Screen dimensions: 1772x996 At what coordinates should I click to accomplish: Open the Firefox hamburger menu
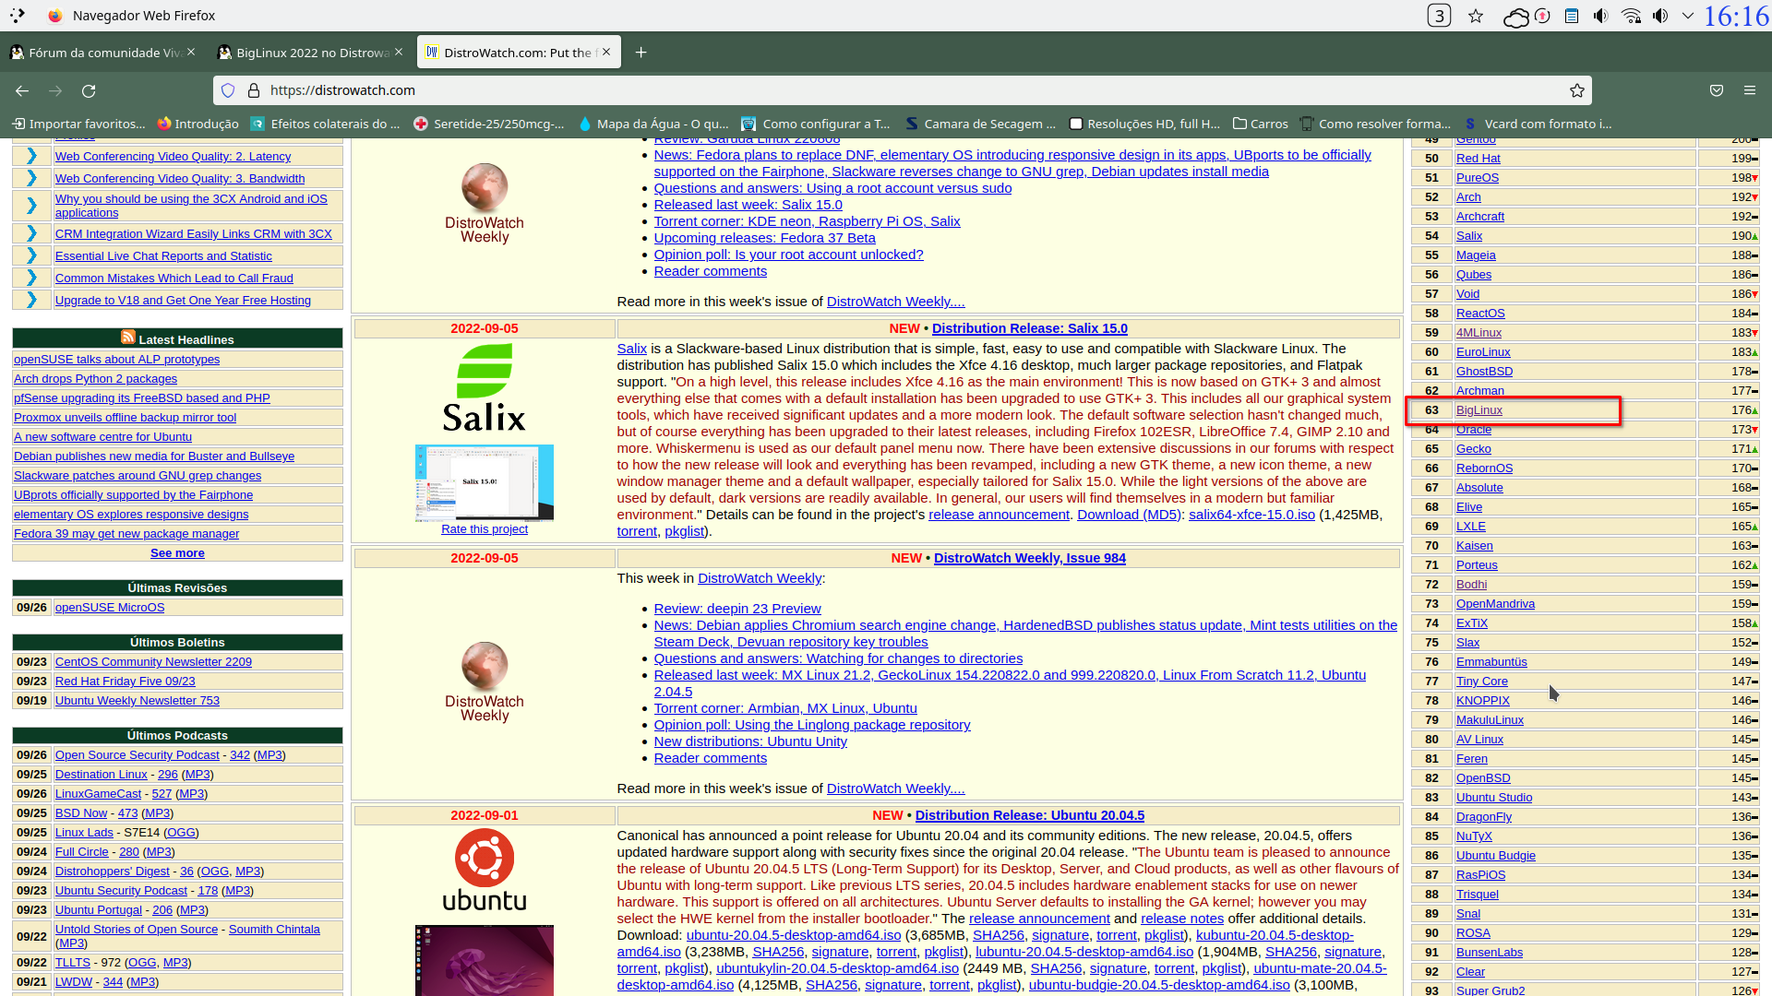1749,90
